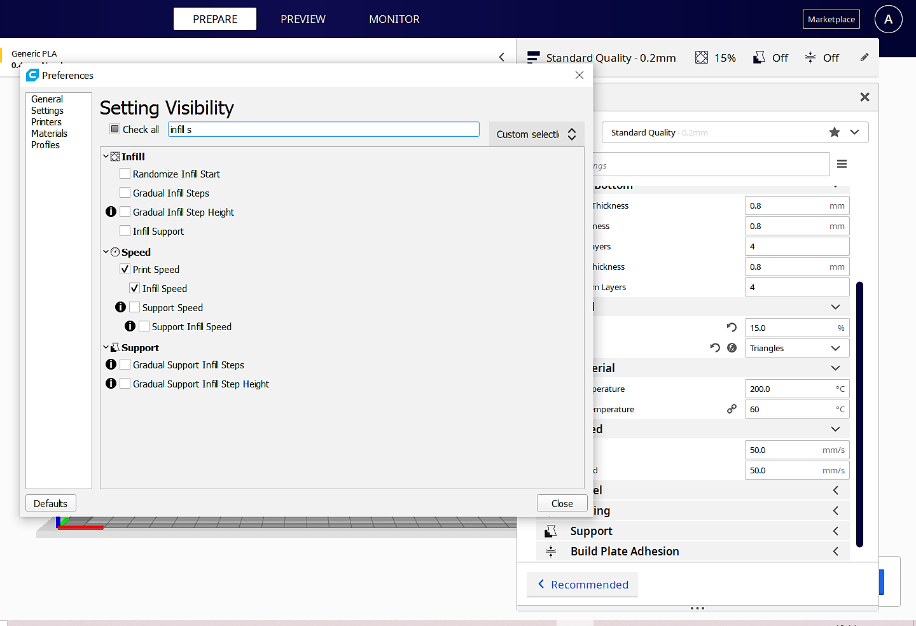
Task: Switch to the PREVIEW tab
Action: 303,19
